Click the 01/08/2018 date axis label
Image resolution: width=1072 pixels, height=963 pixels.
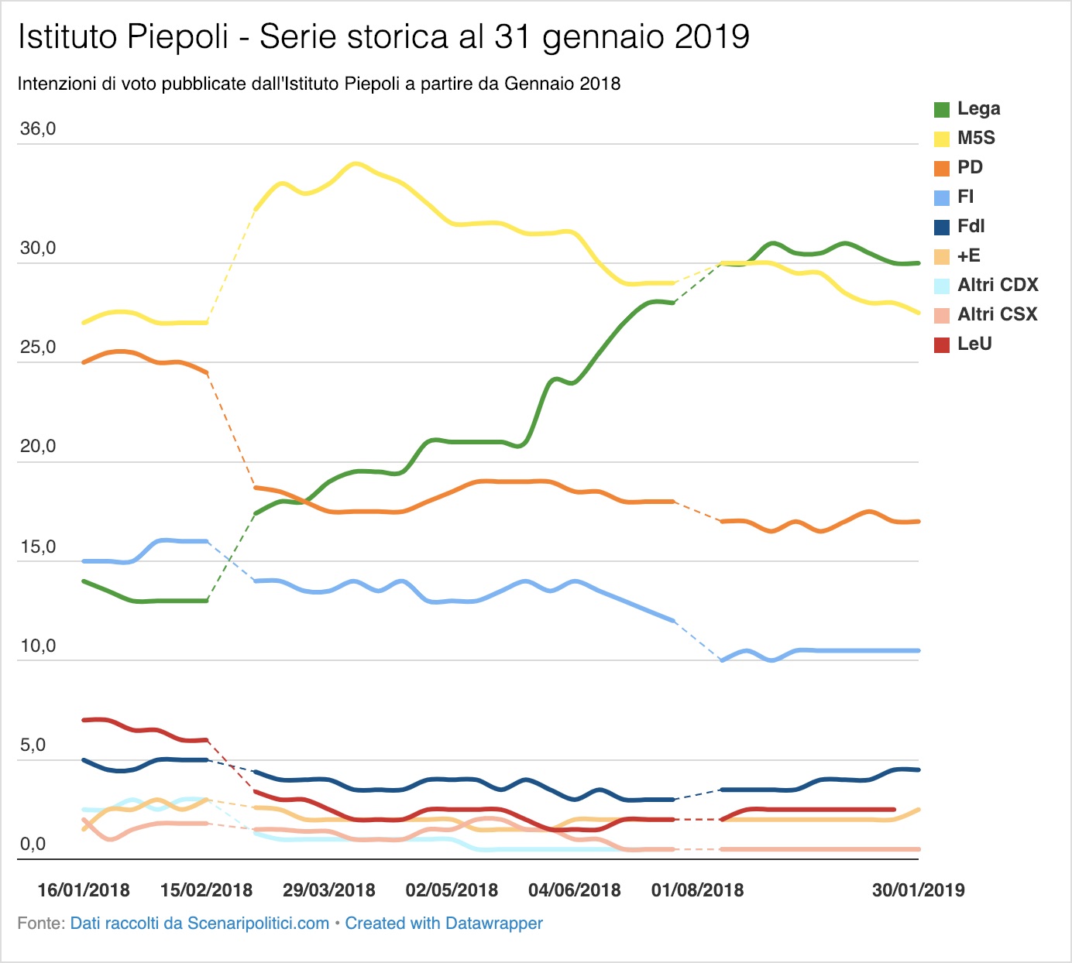click(x=697, y=890)
